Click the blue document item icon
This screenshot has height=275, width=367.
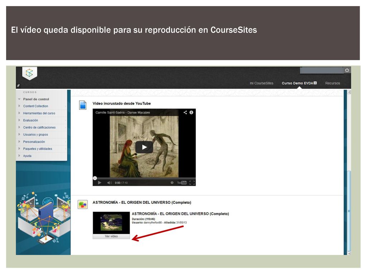coord(83,105)
